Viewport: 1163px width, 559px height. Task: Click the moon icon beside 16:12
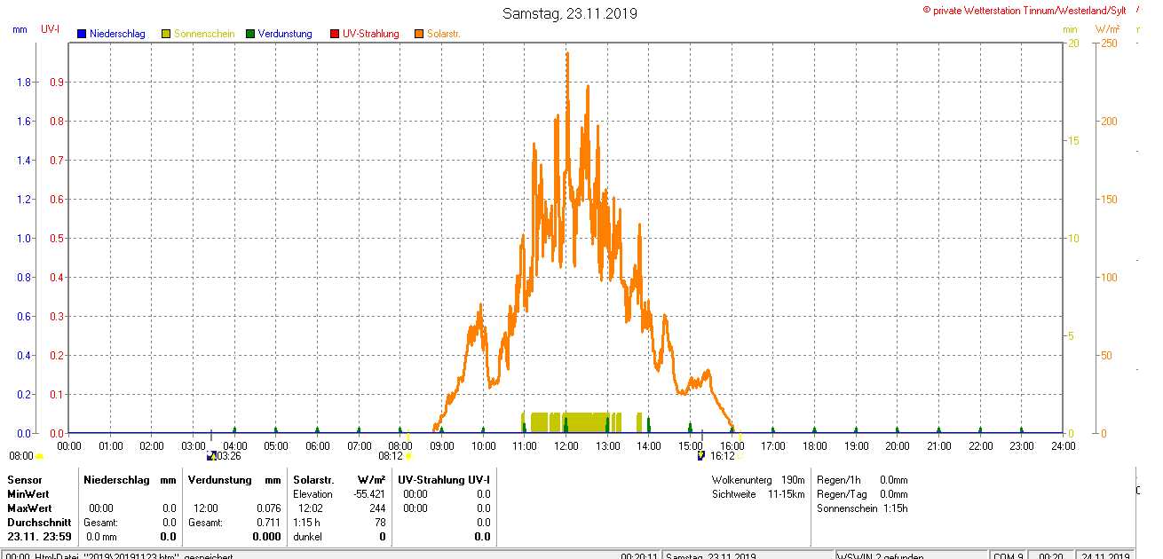click(700, 456)
